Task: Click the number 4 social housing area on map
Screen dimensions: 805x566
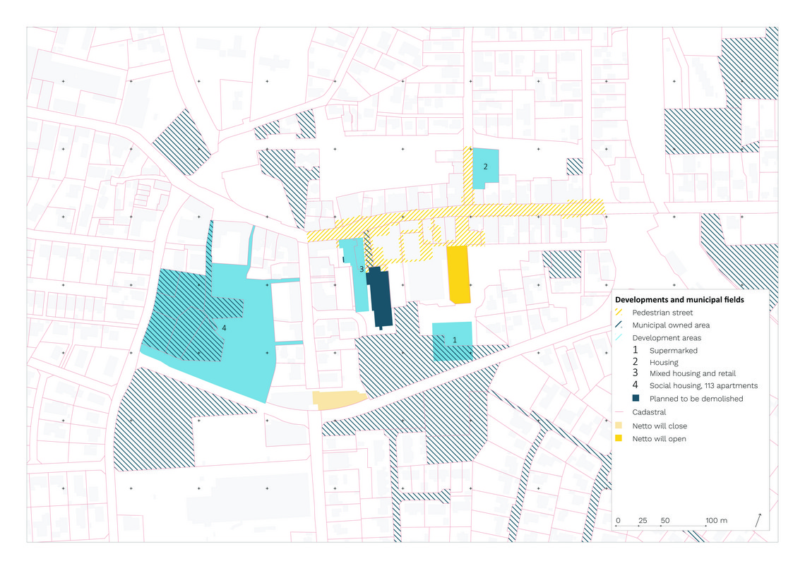Action: 224,328
